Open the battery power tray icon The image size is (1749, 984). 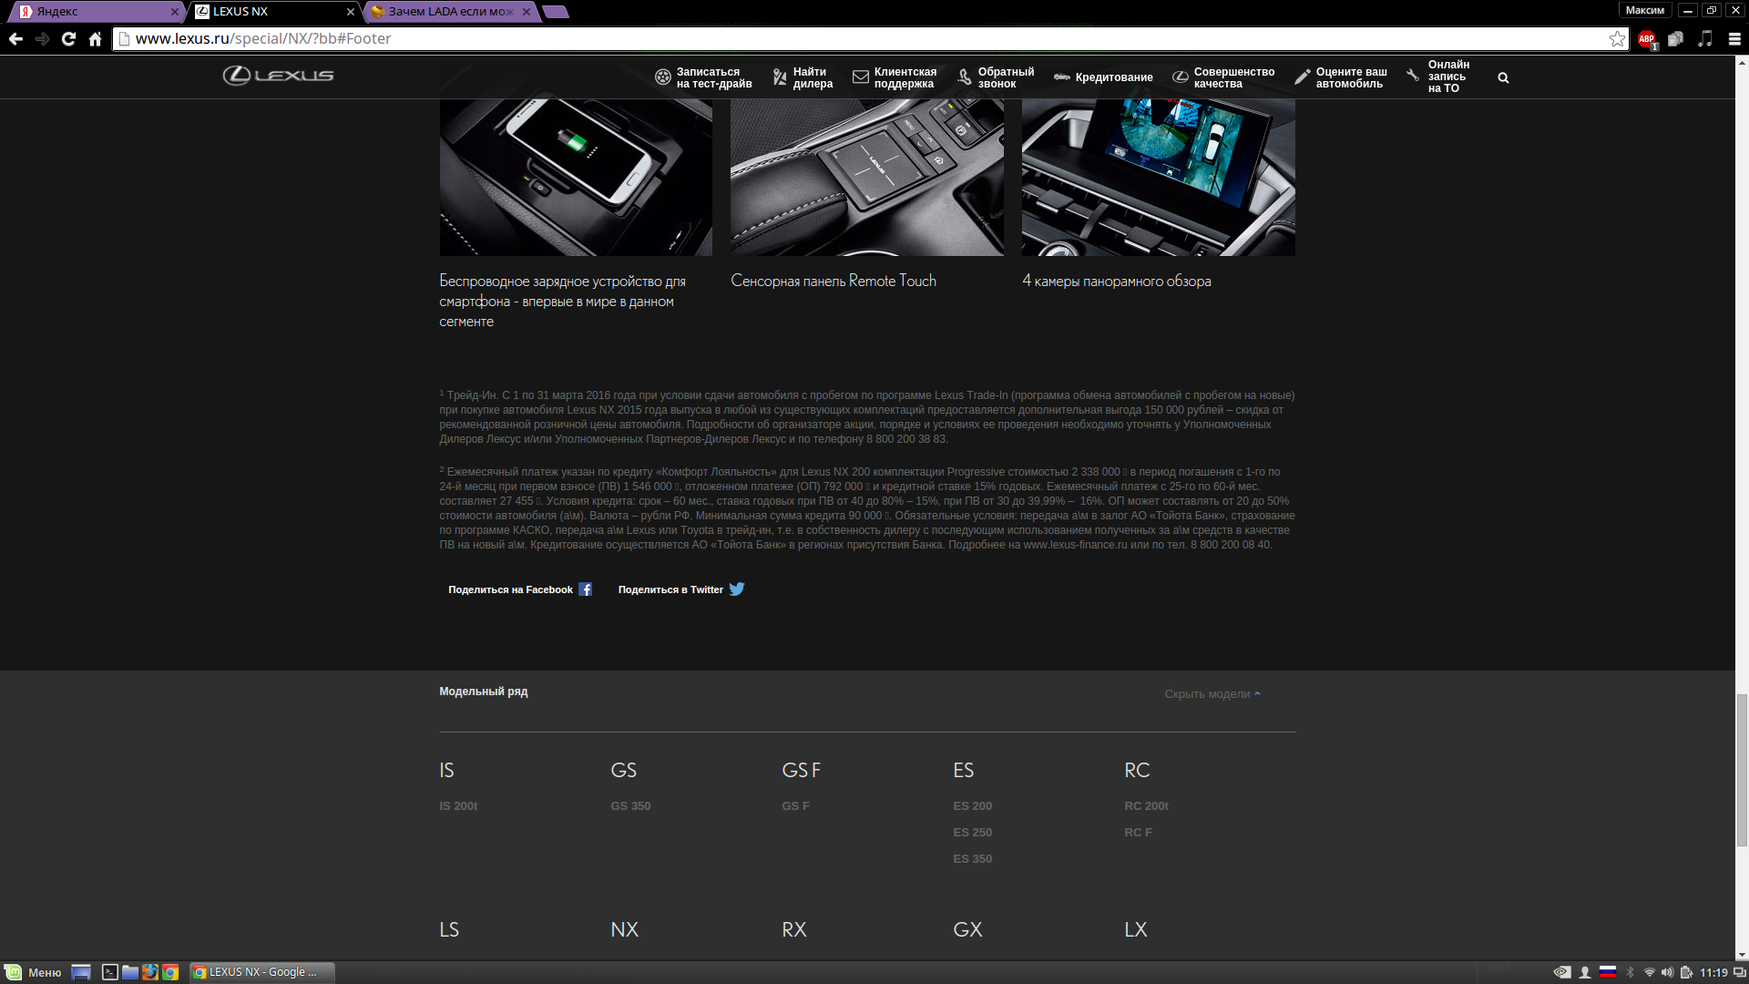[x=1686, y=972]
